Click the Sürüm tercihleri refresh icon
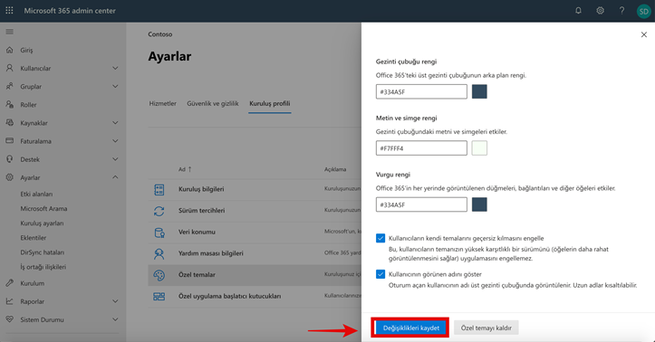 pos(159,211)
